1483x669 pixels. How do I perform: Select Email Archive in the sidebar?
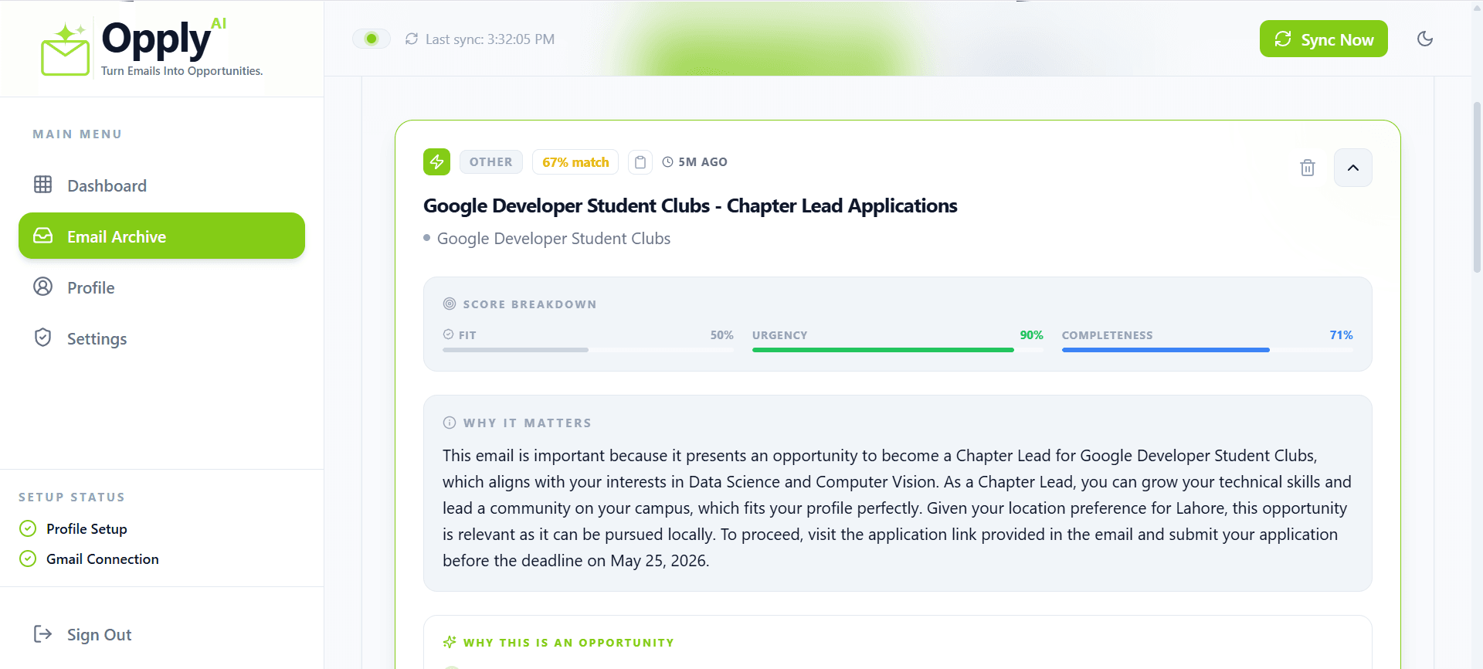coord(161,236)
